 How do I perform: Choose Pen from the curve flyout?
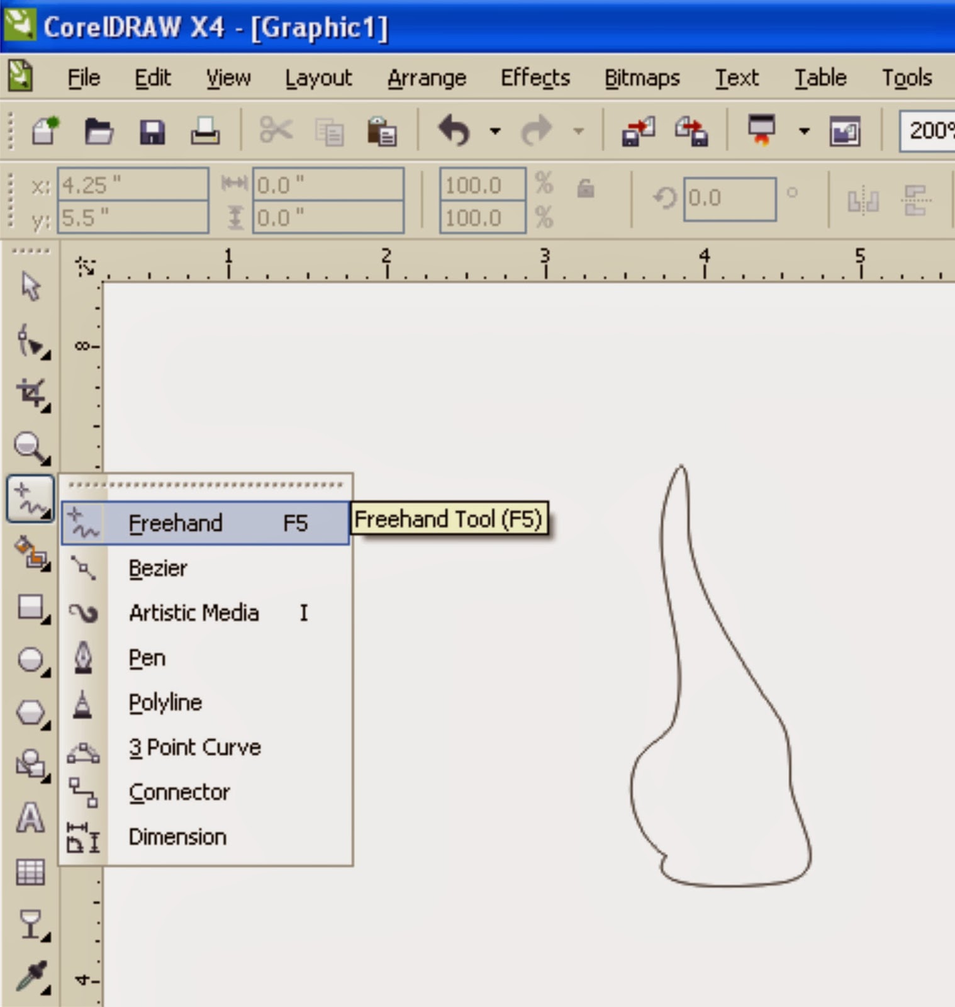tap(205, 658)
